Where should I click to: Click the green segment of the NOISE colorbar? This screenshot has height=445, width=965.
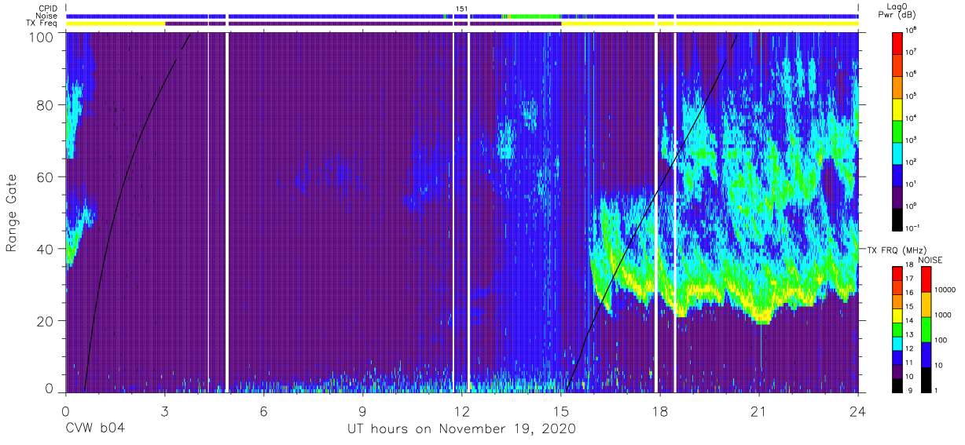925,329
